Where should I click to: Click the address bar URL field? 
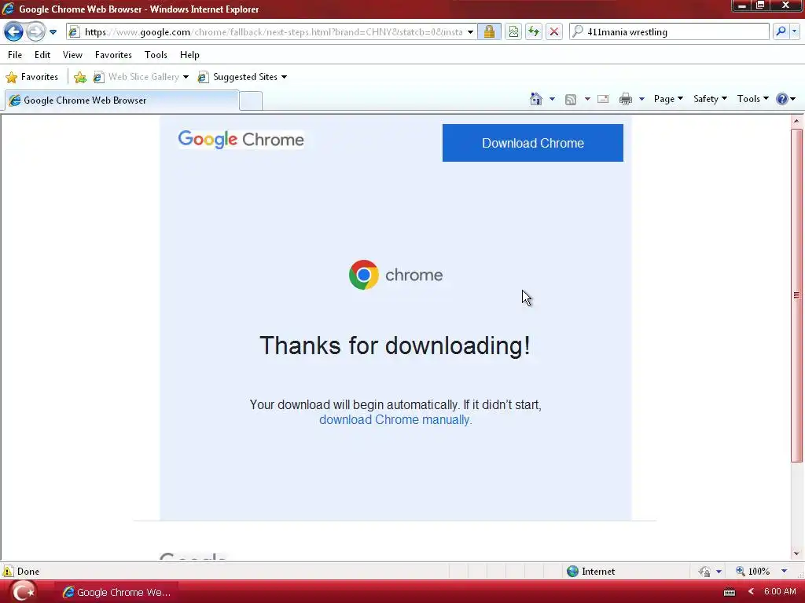[274, 31]
